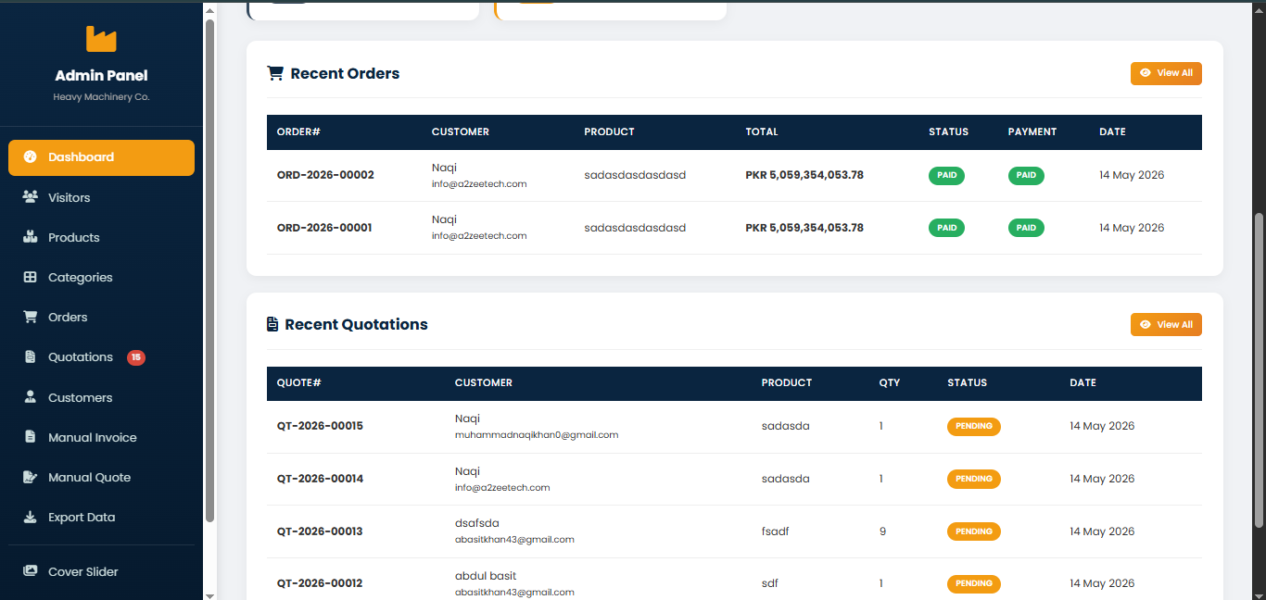Click the red 15 badge on Quotations

[136, 357]
